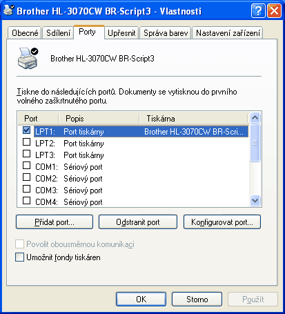Check the LPT2 port checkbox
Viewport: 285px width, 314px height.
[x=27, y=142]
